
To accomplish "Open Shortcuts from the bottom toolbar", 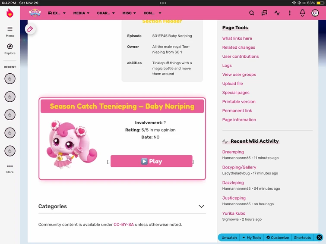I will 302,238.
